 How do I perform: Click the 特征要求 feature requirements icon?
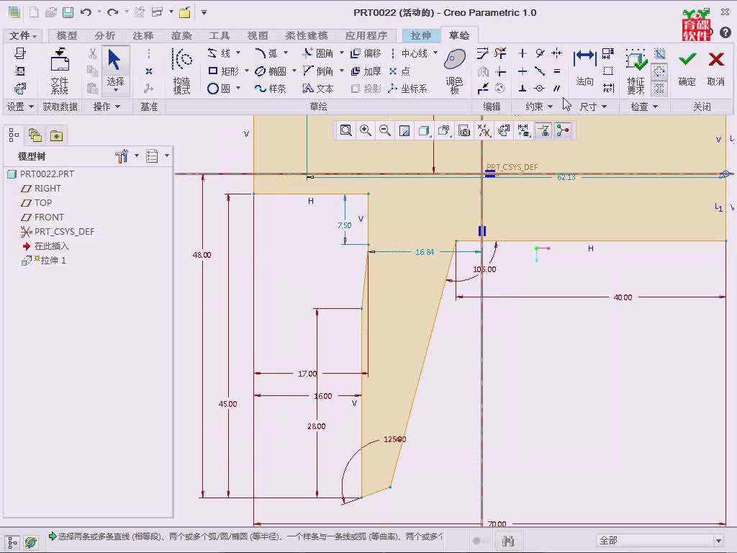click(x=636, y=71)
